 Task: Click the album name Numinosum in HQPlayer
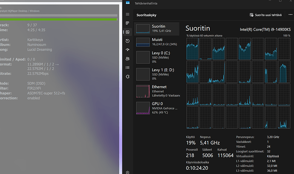[x=37, y=45]
